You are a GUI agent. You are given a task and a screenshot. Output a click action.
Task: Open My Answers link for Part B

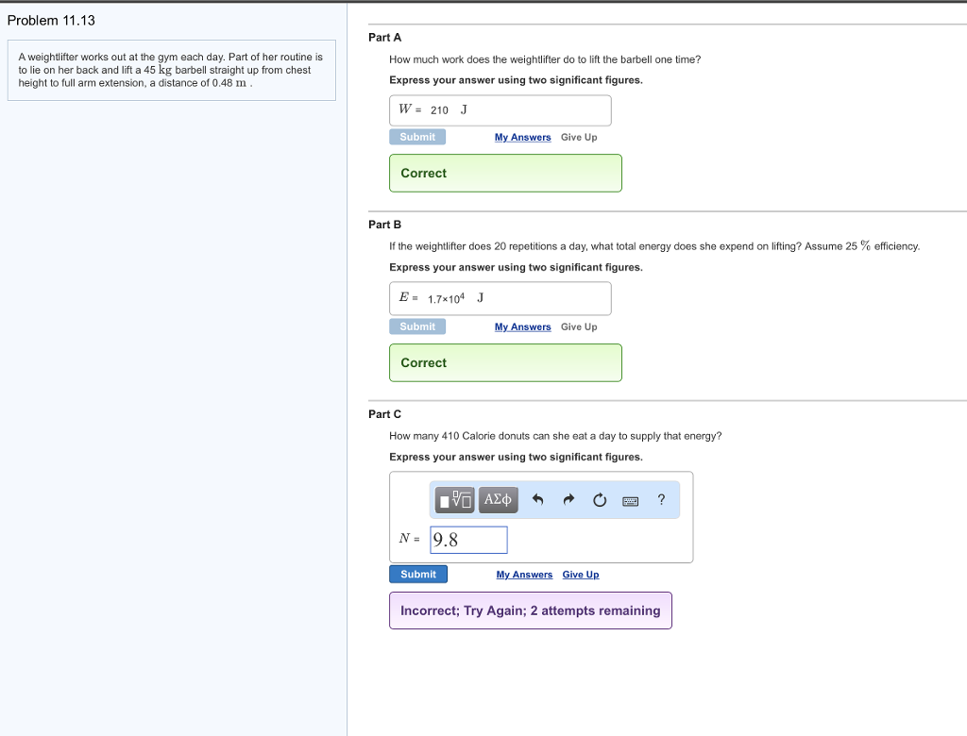(522, 326)
